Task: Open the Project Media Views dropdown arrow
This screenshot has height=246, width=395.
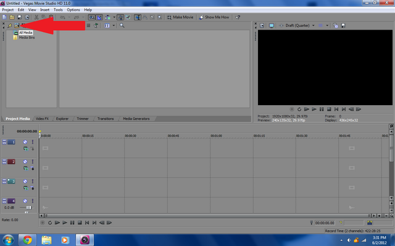Action: (114, 26)
